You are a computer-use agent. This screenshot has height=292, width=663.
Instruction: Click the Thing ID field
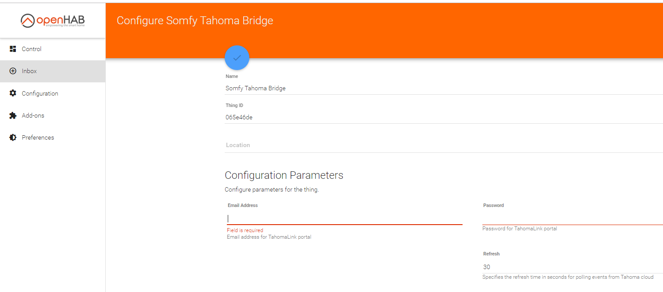pyautogui.click(x=441, y=117)
